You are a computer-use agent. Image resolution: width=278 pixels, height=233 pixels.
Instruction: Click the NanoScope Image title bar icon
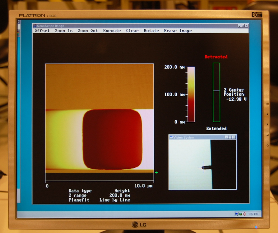(35, 26)
